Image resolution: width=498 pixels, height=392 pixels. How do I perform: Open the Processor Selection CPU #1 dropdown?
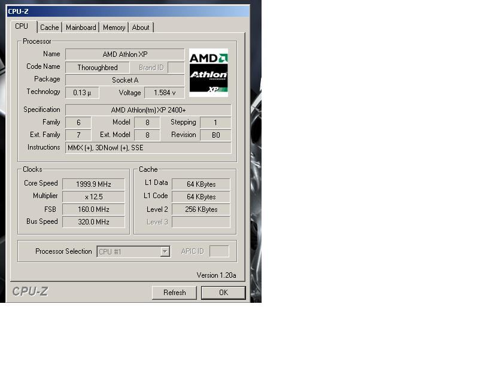pyautogui.click(x=133, y=251)
